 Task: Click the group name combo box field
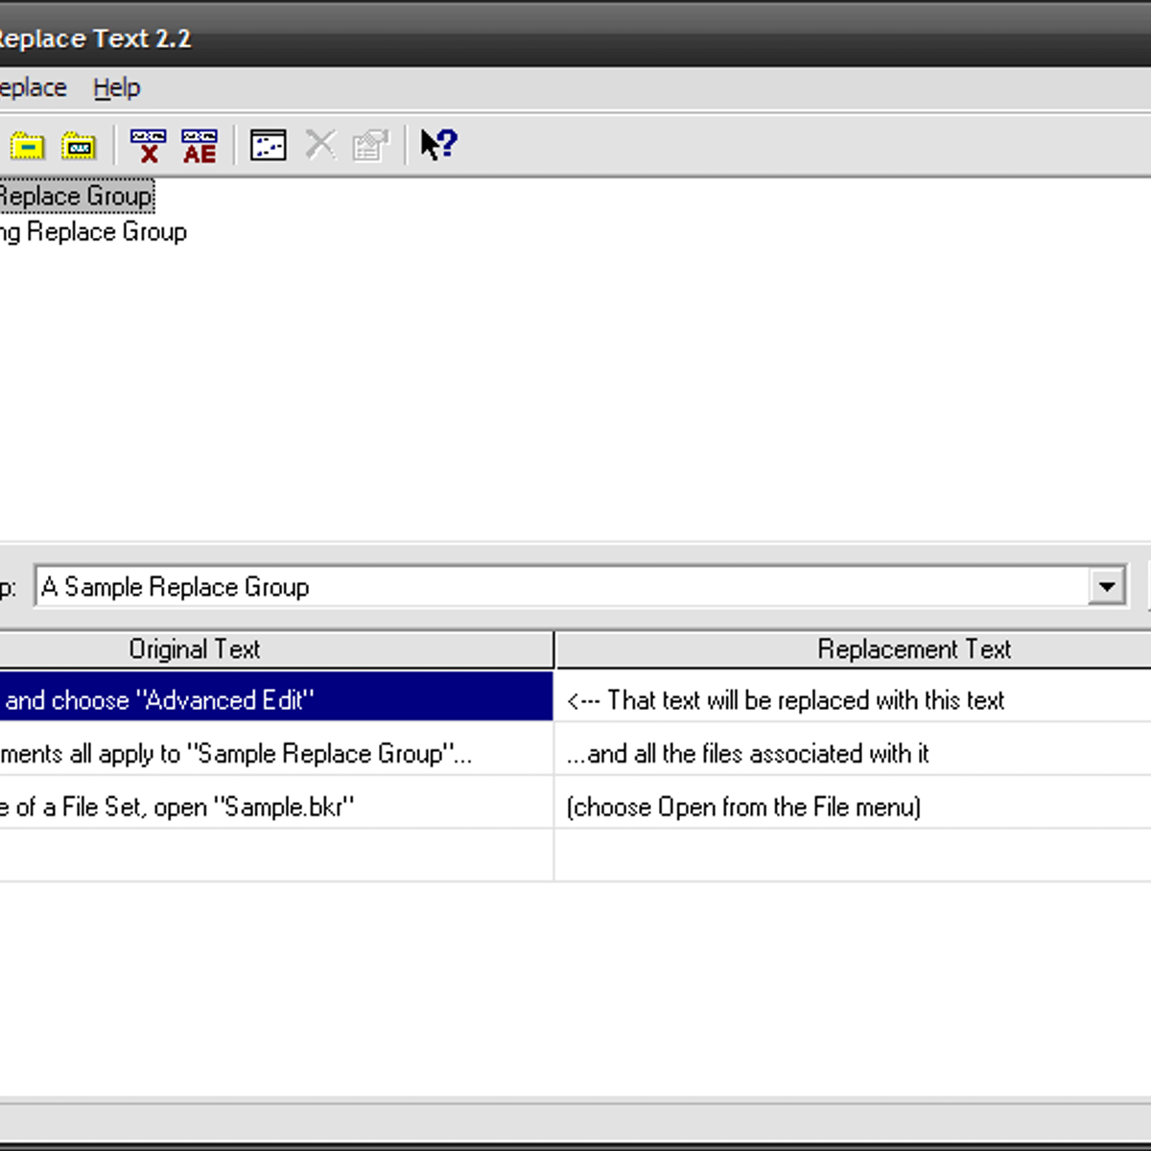[x=556, y=586]
